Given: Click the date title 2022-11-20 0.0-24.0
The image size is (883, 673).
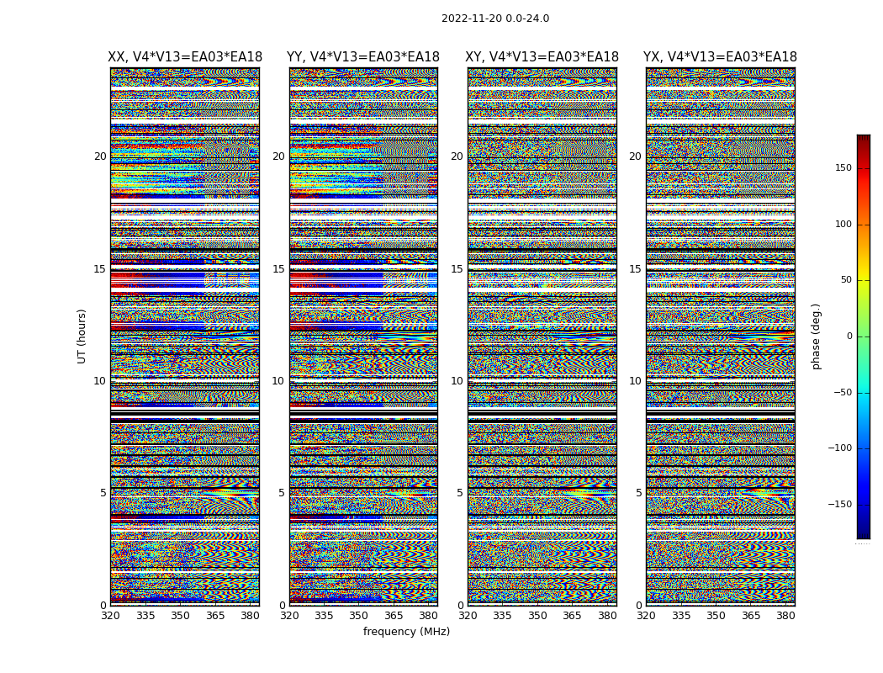Looking at the screenshot, I should 495,19.
